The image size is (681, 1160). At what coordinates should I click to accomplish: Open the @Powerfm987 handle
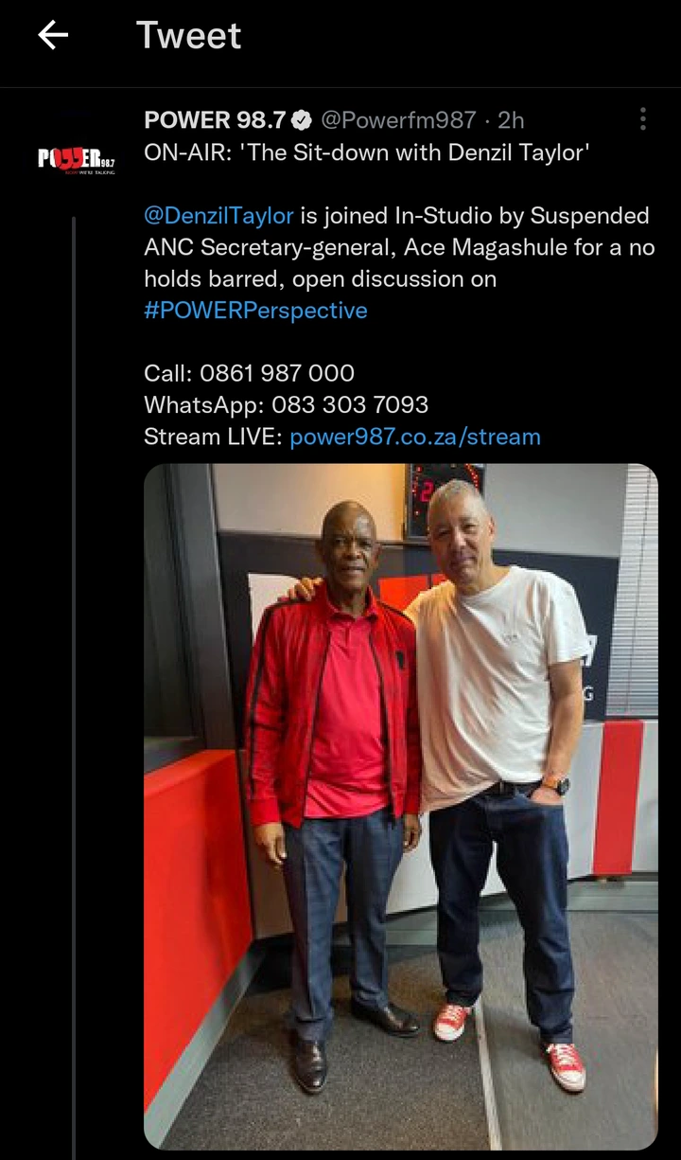point(398,120)
